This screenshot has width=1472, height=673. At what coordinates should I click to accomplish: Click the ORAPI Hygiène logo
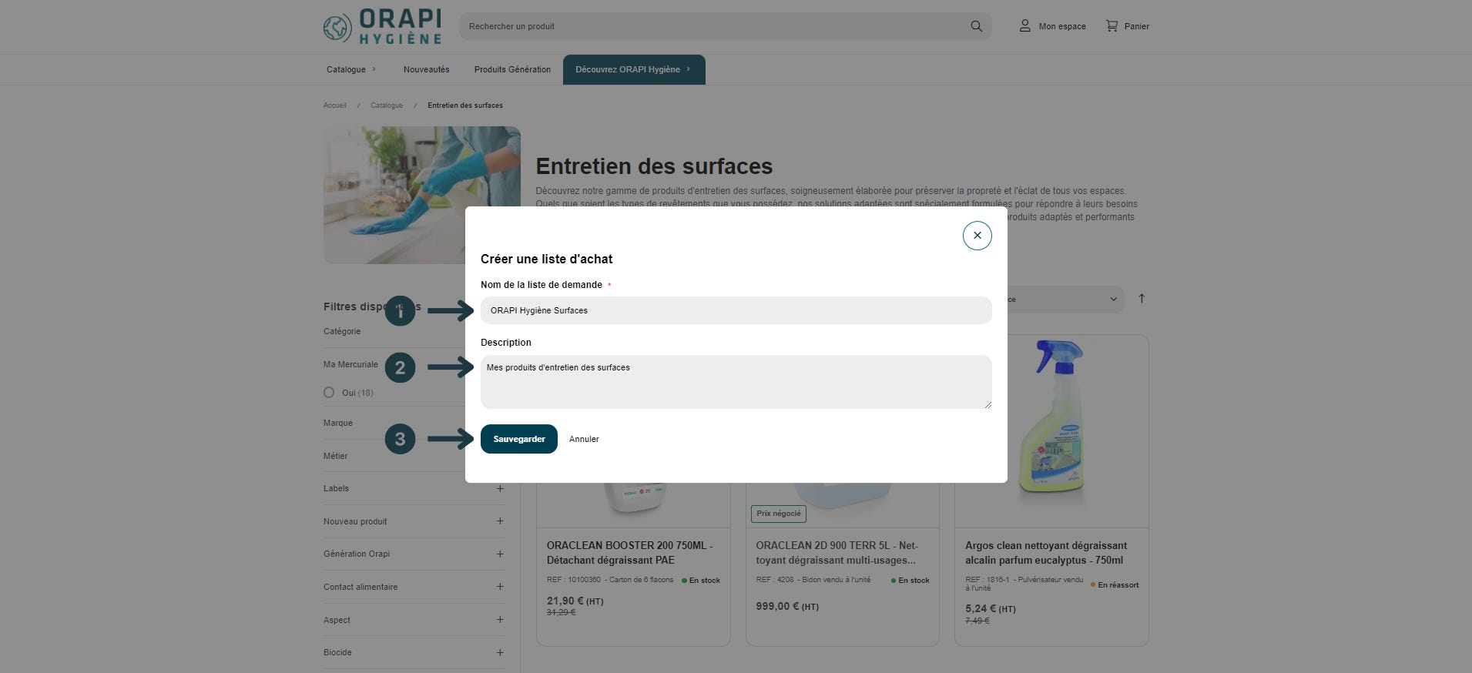pos(383,27)
